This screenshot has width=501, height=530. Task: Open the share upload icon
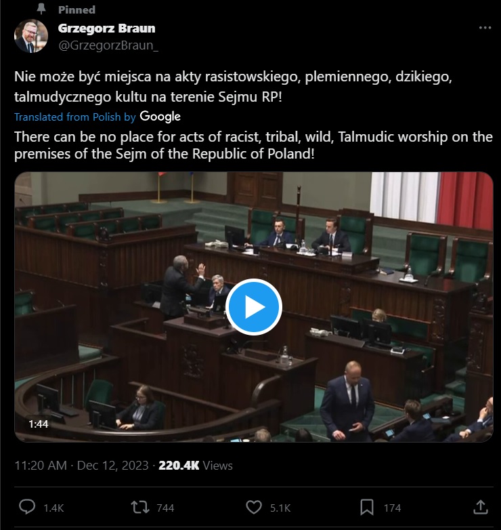pos(481,507)
